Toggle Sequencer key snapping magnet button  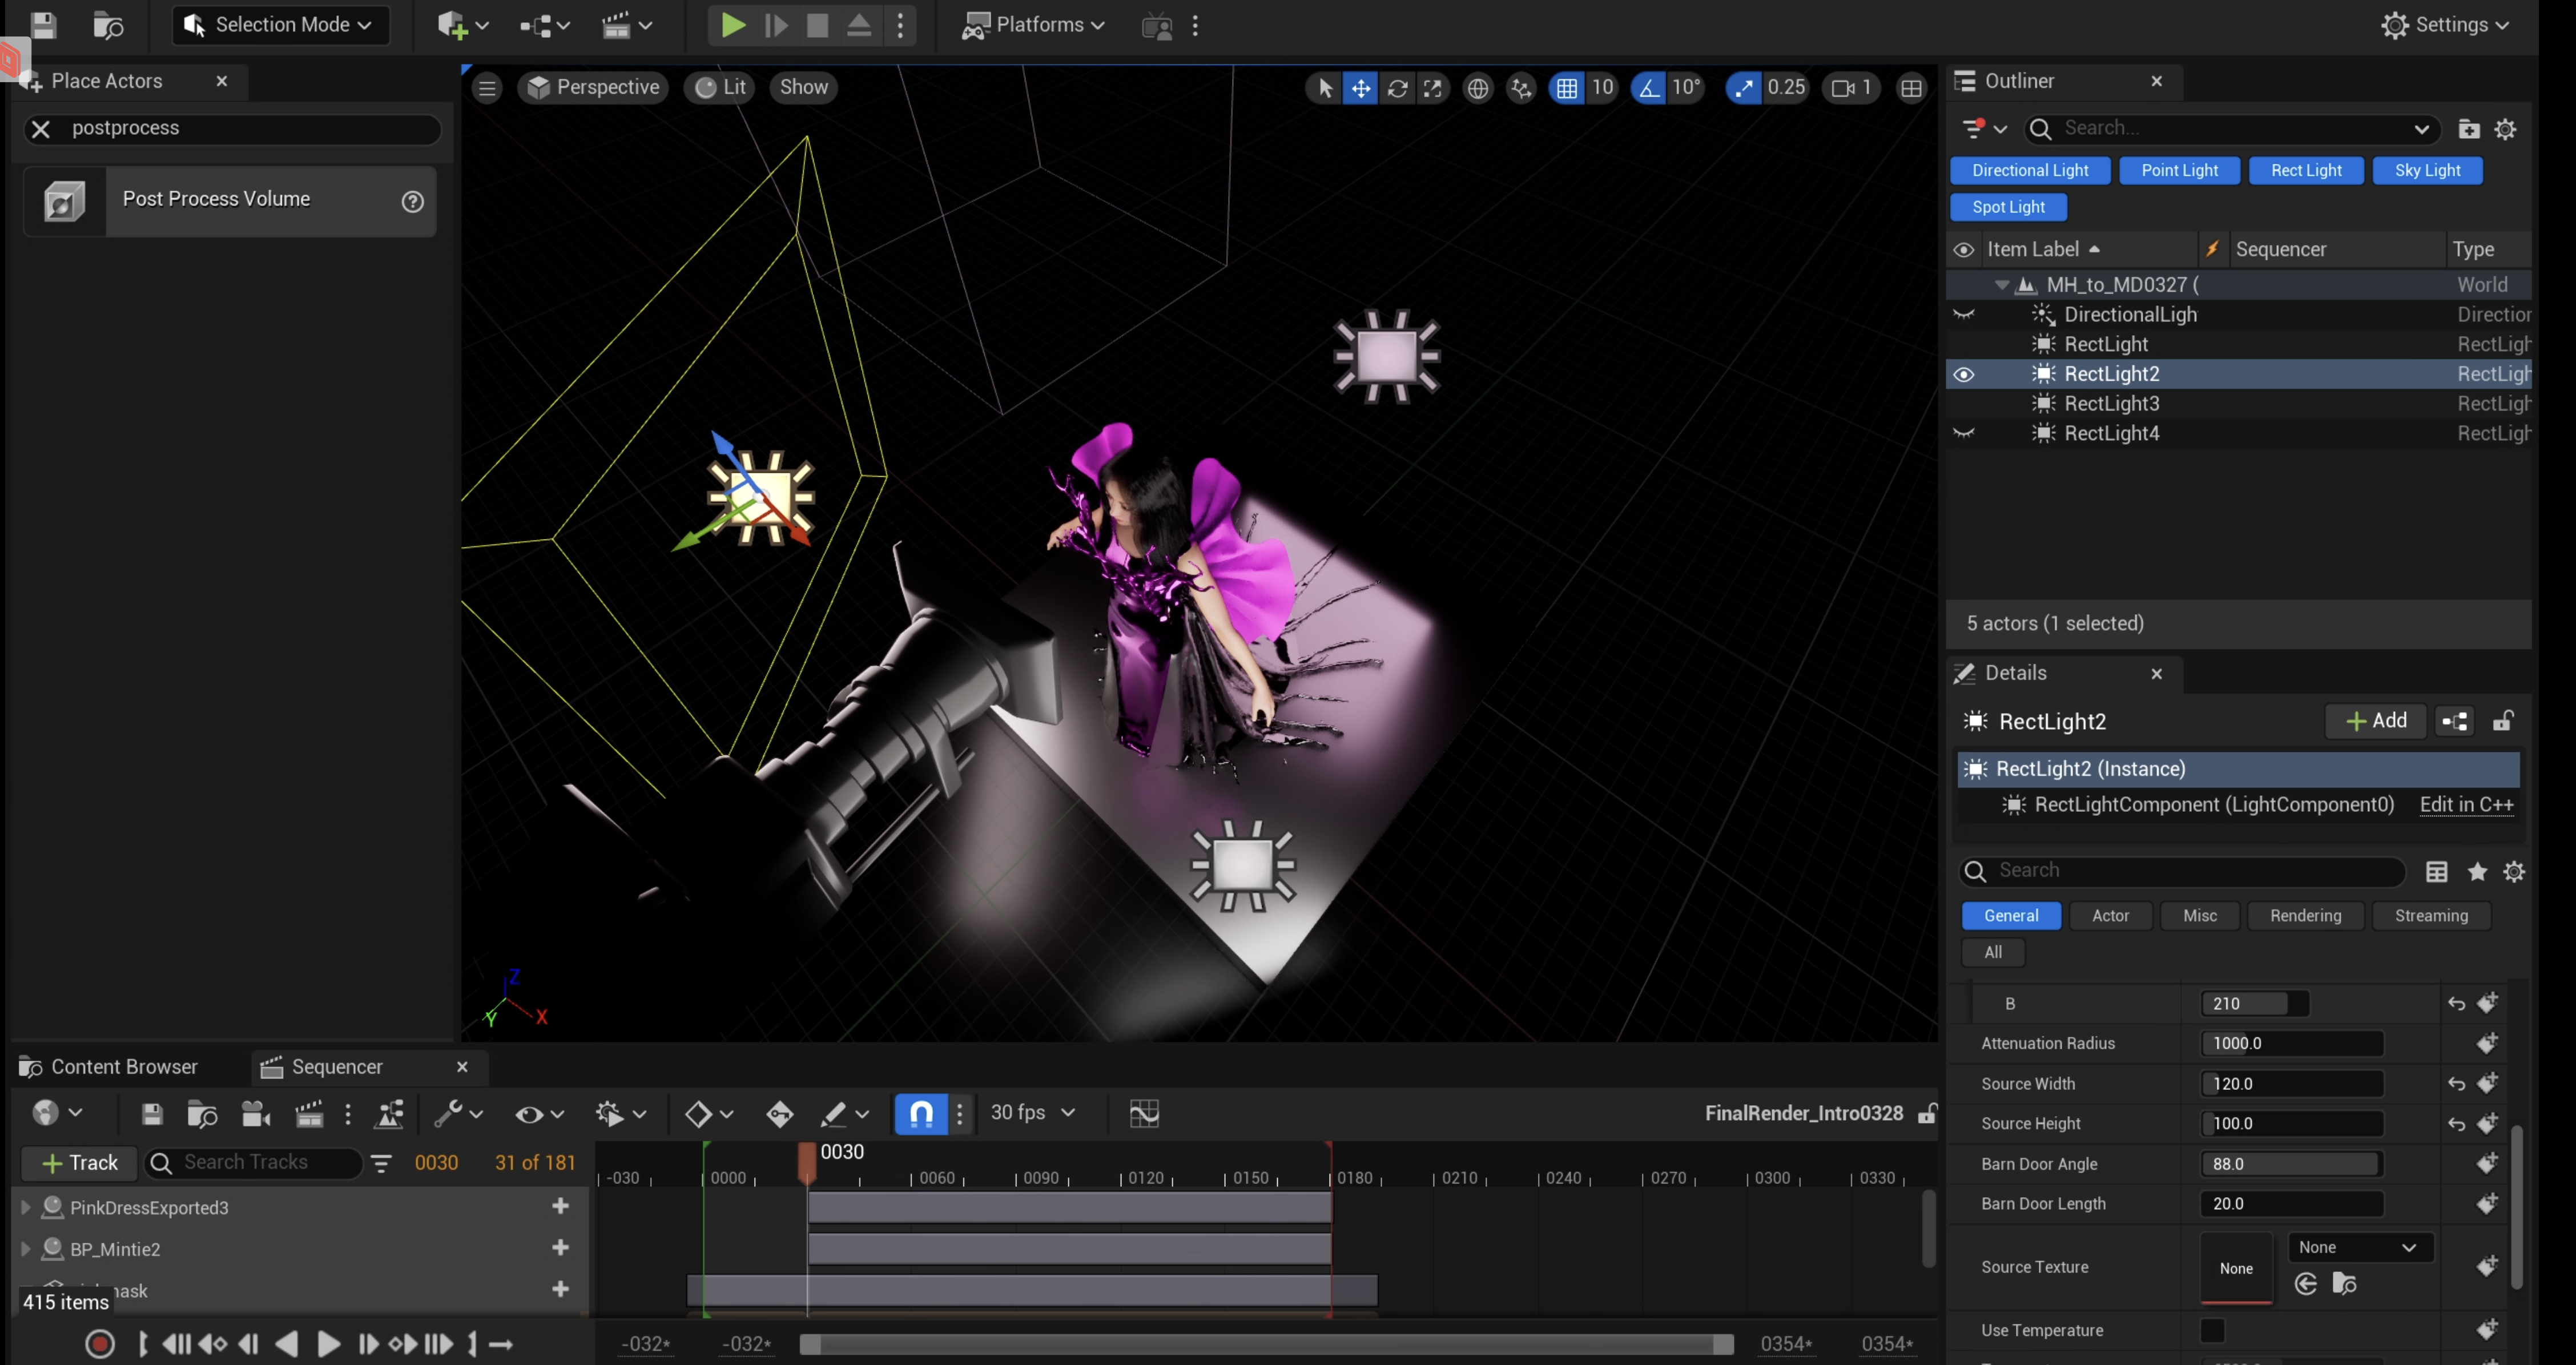[921, 1113]
